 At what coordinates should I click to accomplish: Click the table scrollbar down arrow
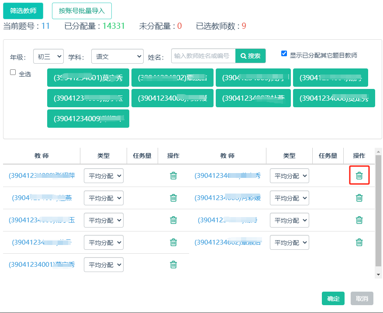pos(378,275)
